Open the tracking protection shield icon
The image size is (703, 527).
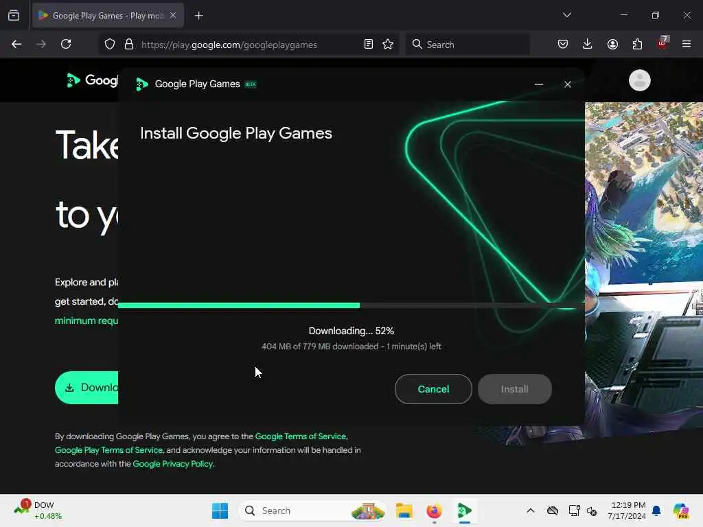(x=110, y=44)
